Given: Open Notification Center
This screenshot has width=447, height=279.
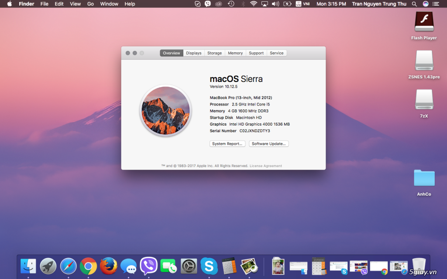Looking at the screenshot, I should tap(436, 4).
